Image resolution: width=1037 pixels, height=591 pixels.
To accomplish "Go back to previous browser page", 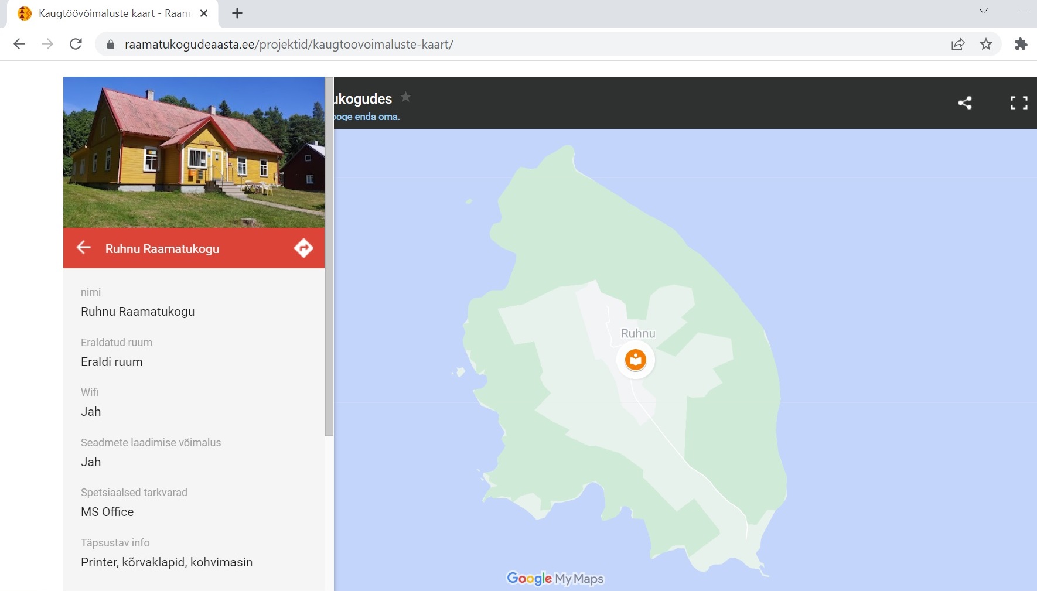I will tap(19, 44).
